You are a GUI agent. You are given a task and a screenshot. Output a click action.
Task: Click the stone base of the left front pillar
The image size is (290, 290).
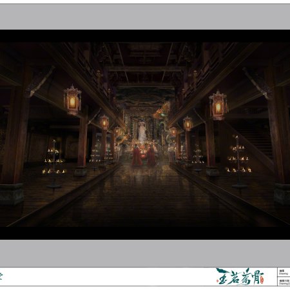point(12,195)
